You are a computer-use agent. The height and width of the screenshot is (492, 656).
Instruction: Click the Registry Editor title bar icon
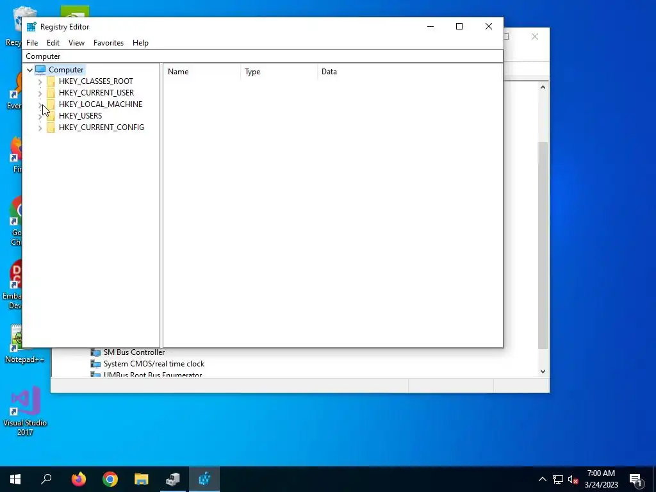31,27
